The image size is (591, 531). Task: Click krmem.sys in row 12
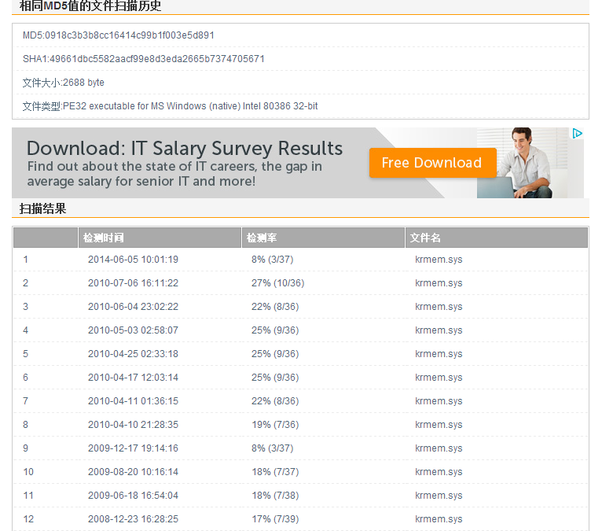439,519
